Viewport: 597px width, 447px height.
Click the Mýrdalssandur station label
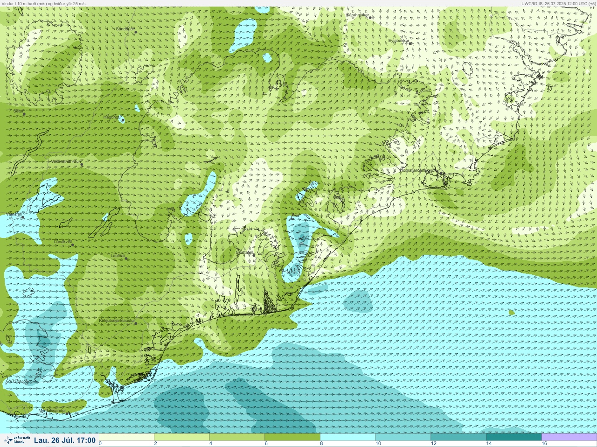[x=53, y=410]
